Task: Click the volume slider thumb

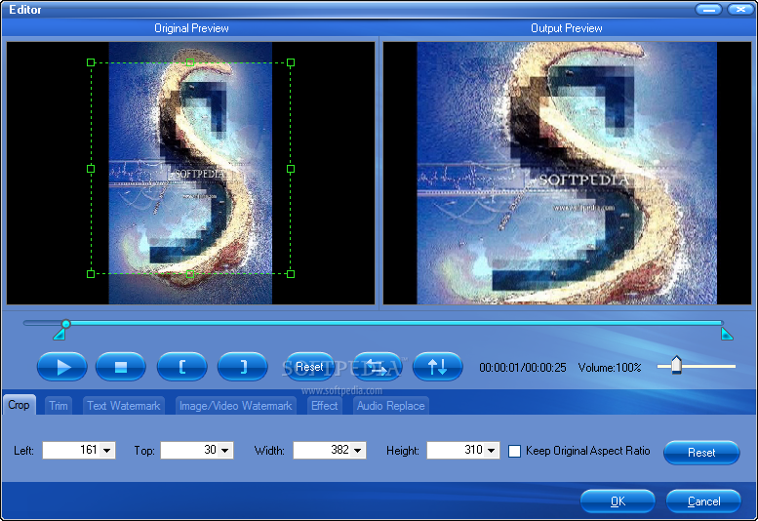Action: 676,365
